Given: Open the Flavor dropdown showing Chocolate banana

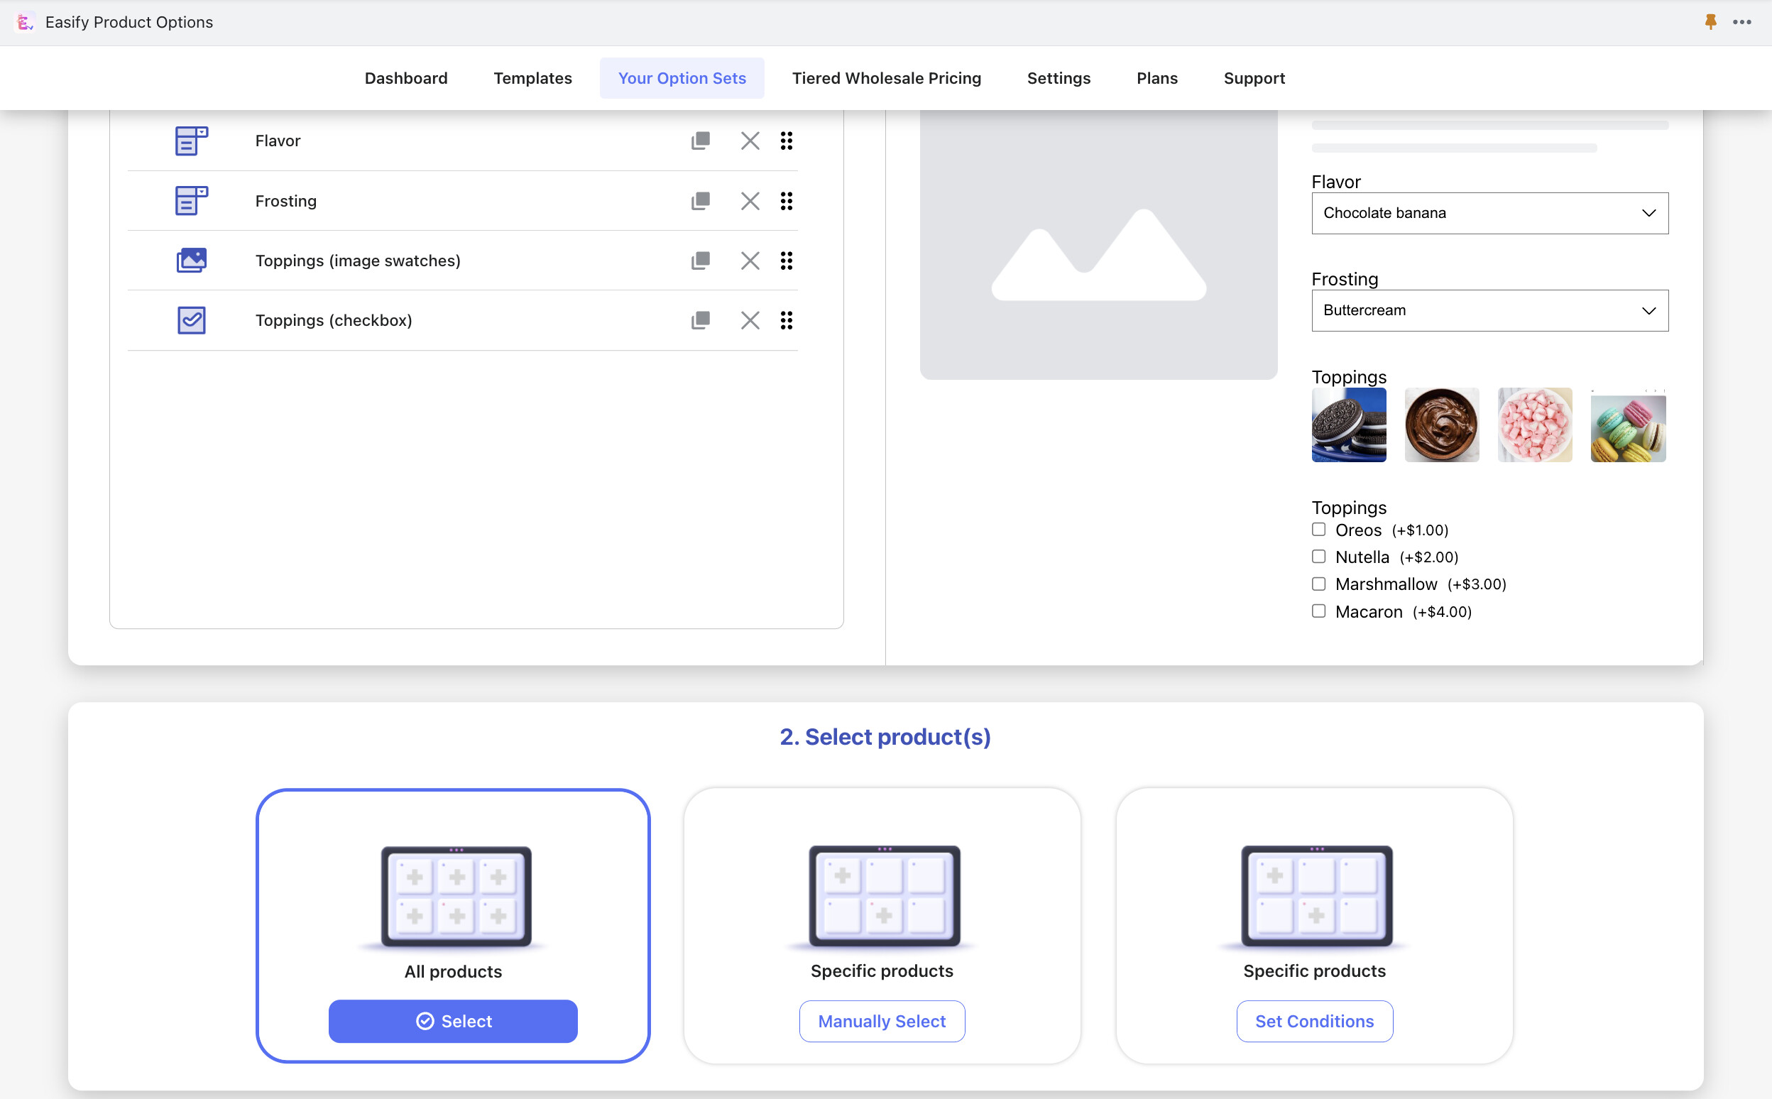Looking at the screenshot, I should [1489, 213].
